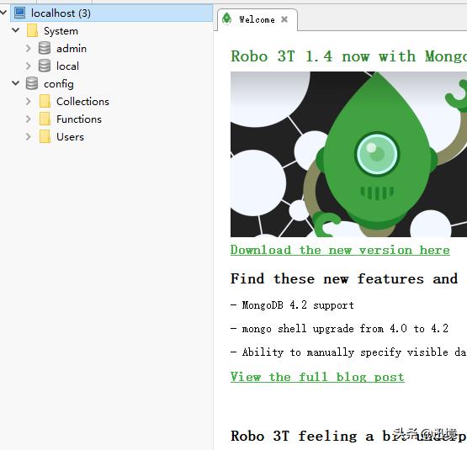Image resolution: width=467 pixels, height=450 pixels.
Task: Click the admin database icon
Action: coord(45,48)
